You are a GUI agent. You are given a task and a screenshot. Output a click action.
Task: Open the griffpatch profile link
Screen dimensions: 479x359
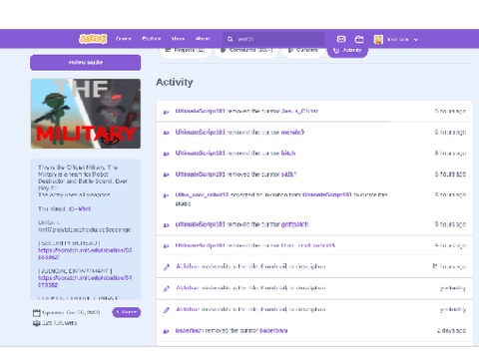(294, 224)
